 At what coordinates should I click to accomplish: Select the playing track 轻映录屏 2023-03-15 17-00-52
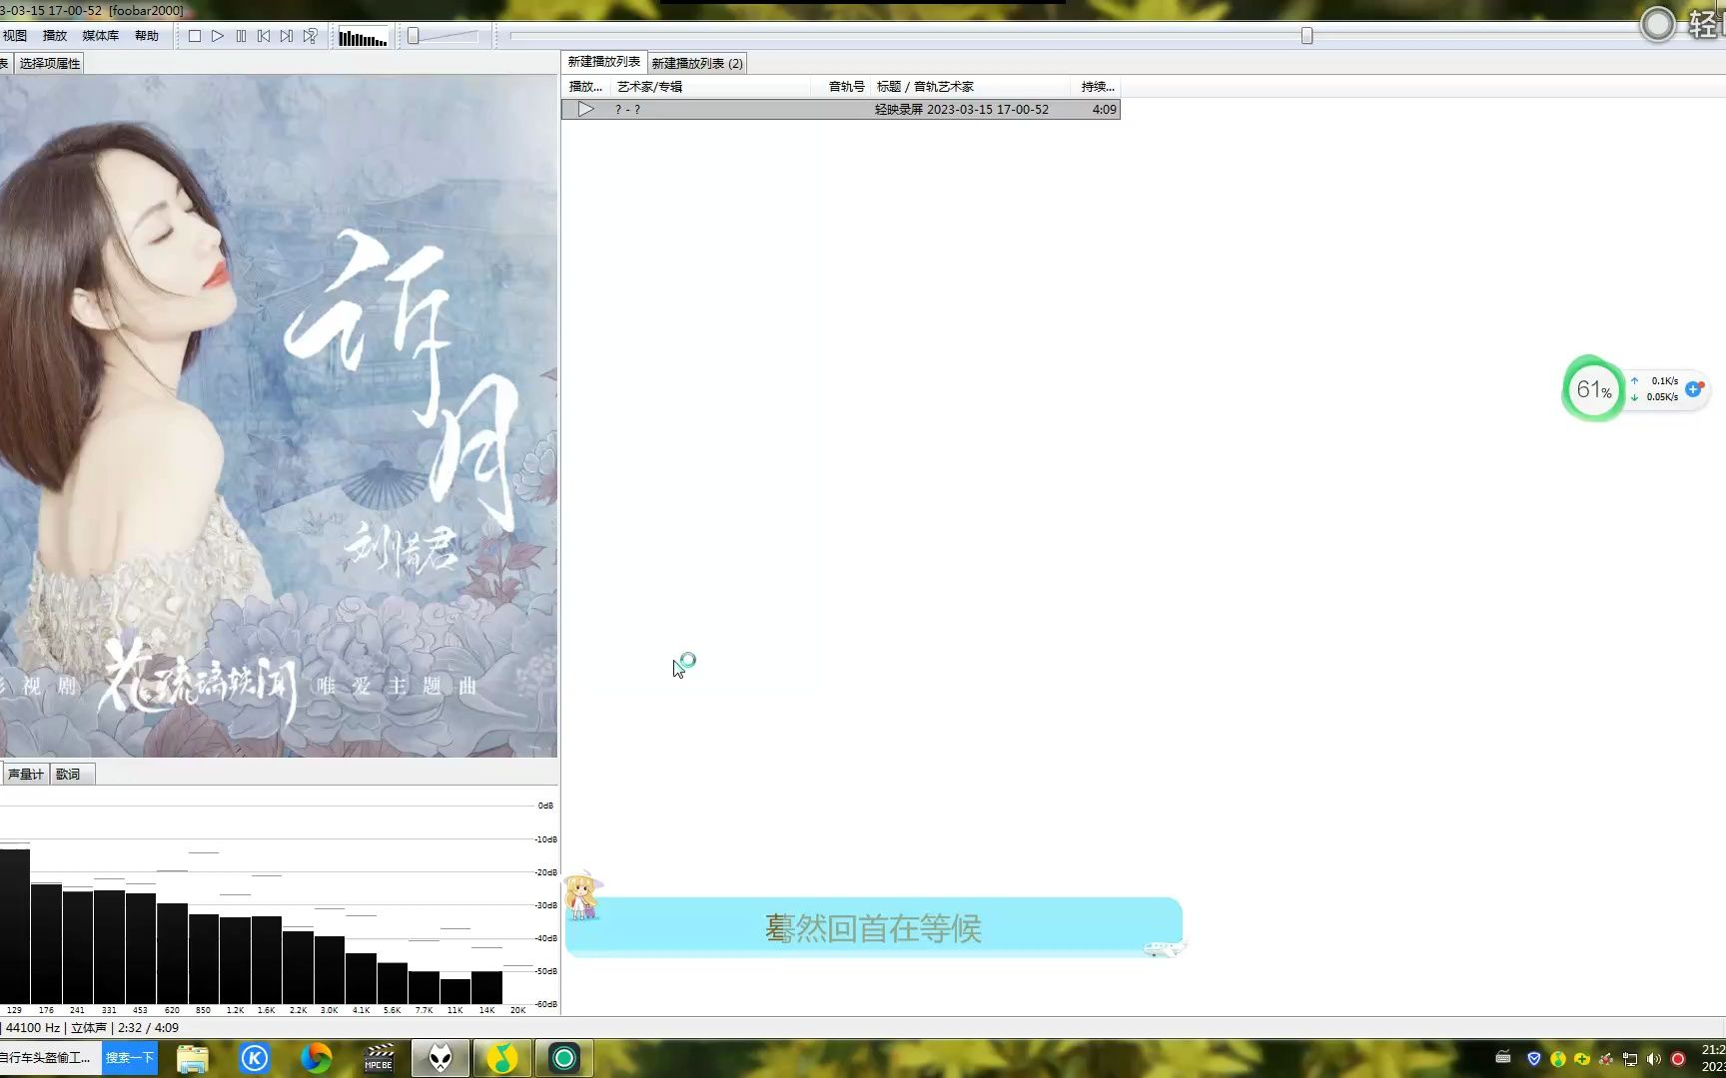[841, 110]
